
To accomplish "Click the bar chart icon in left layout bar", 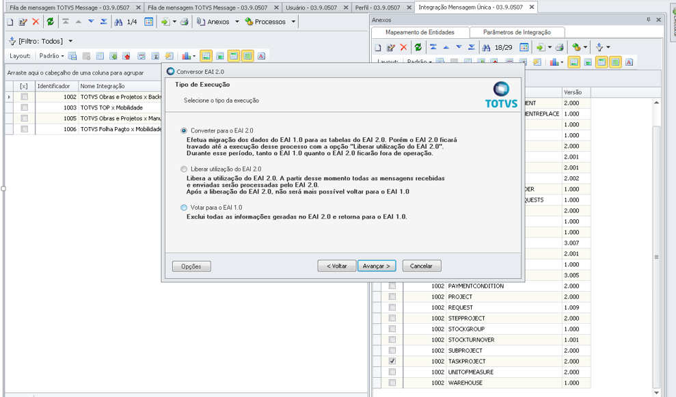I will [x=186, y=56].
